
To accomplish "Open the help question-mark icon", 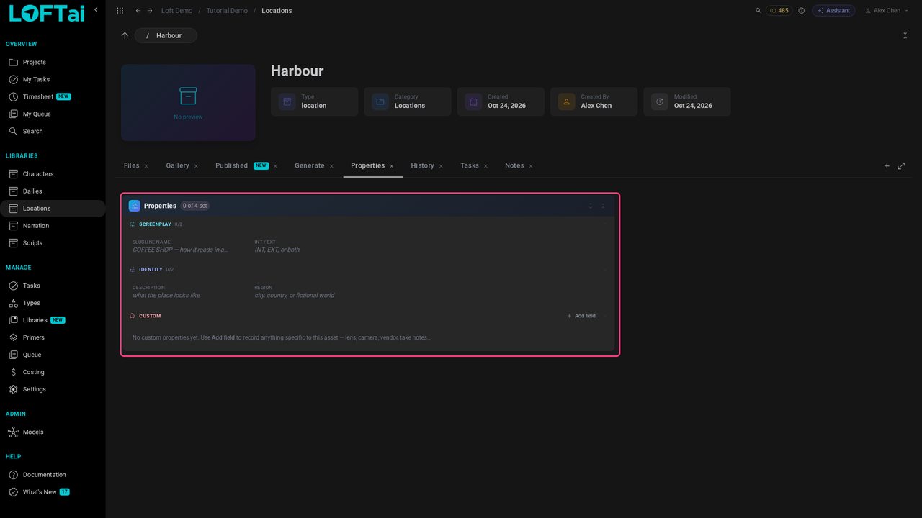I will 801,11.
